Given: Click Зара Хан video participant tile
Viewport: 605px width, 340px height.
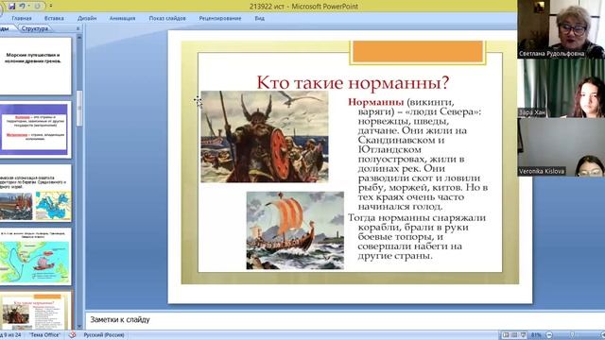Looking at the screenshot, I should coord(561,88).
